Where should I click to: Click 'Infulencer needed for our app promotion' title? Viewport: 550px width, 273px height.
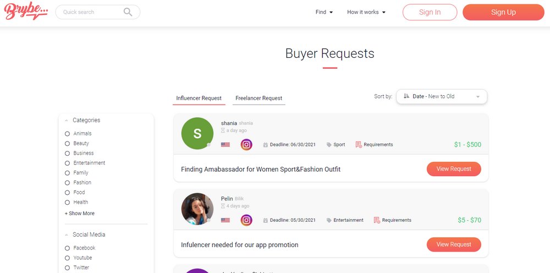[x=240, y=245]
